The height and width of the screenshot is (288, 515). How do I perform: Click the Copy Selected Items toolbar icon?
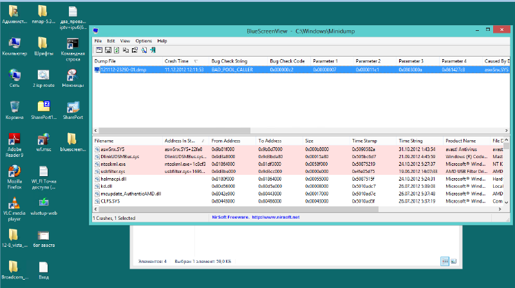(x=126, y=50)
